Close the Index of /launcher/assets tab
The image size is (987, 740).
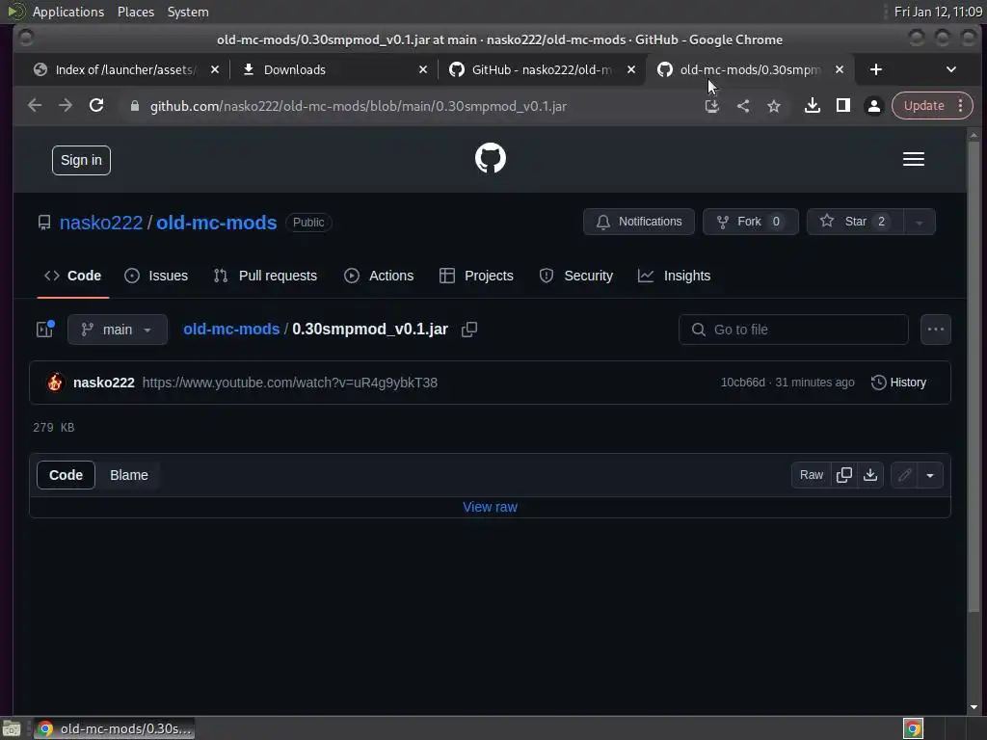tap(215, 69)
